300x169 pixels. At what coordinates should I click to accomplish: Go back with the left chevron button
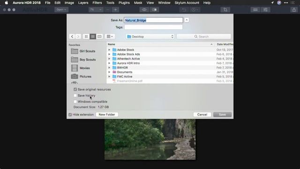(x=72, y=37)
